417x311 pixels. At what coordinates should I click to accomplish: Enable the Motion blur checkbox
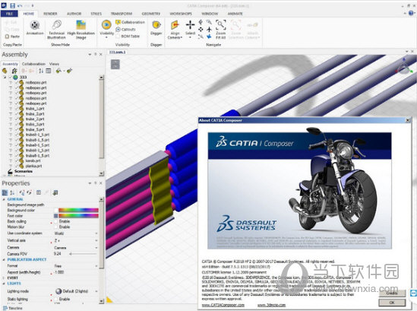[x=56, y=227]
